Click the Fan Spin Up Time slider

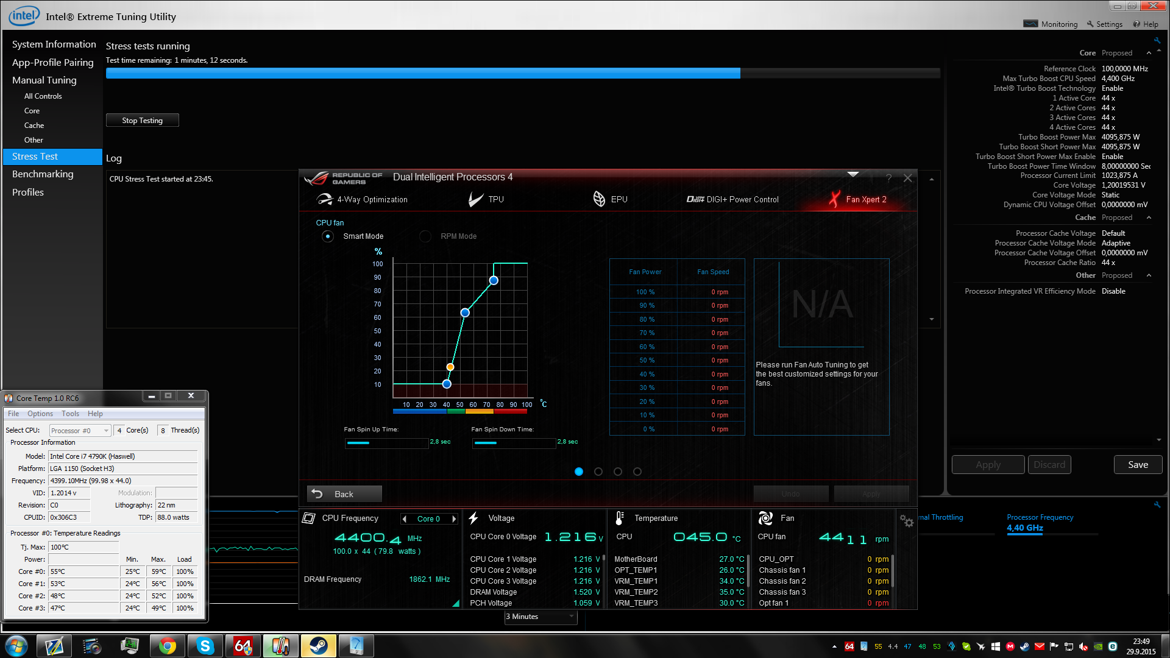coord(386,443)
